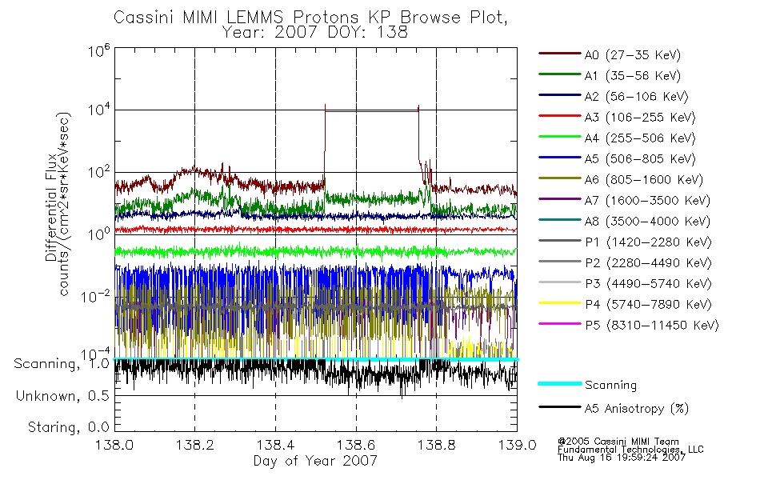Viewport: 760px width, 480px height.
Task: Select the A5 Anisotropy (%) legend label
Action: coord(637,409)
